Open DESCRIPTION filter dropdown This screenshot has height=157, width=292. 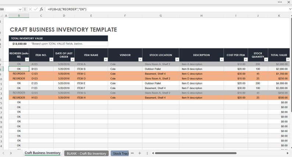click(x=222, y=59)
